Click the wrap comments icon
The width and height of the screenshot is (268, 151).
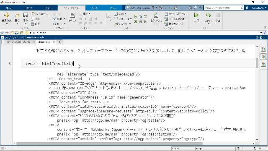point(145,17)
